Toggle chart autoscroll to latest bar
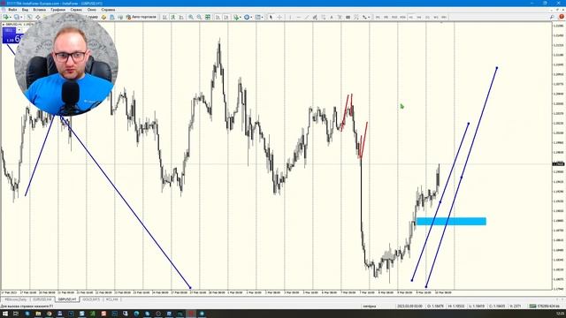Image resolution: width=566 pixels, height=318 pixels. 218,17
